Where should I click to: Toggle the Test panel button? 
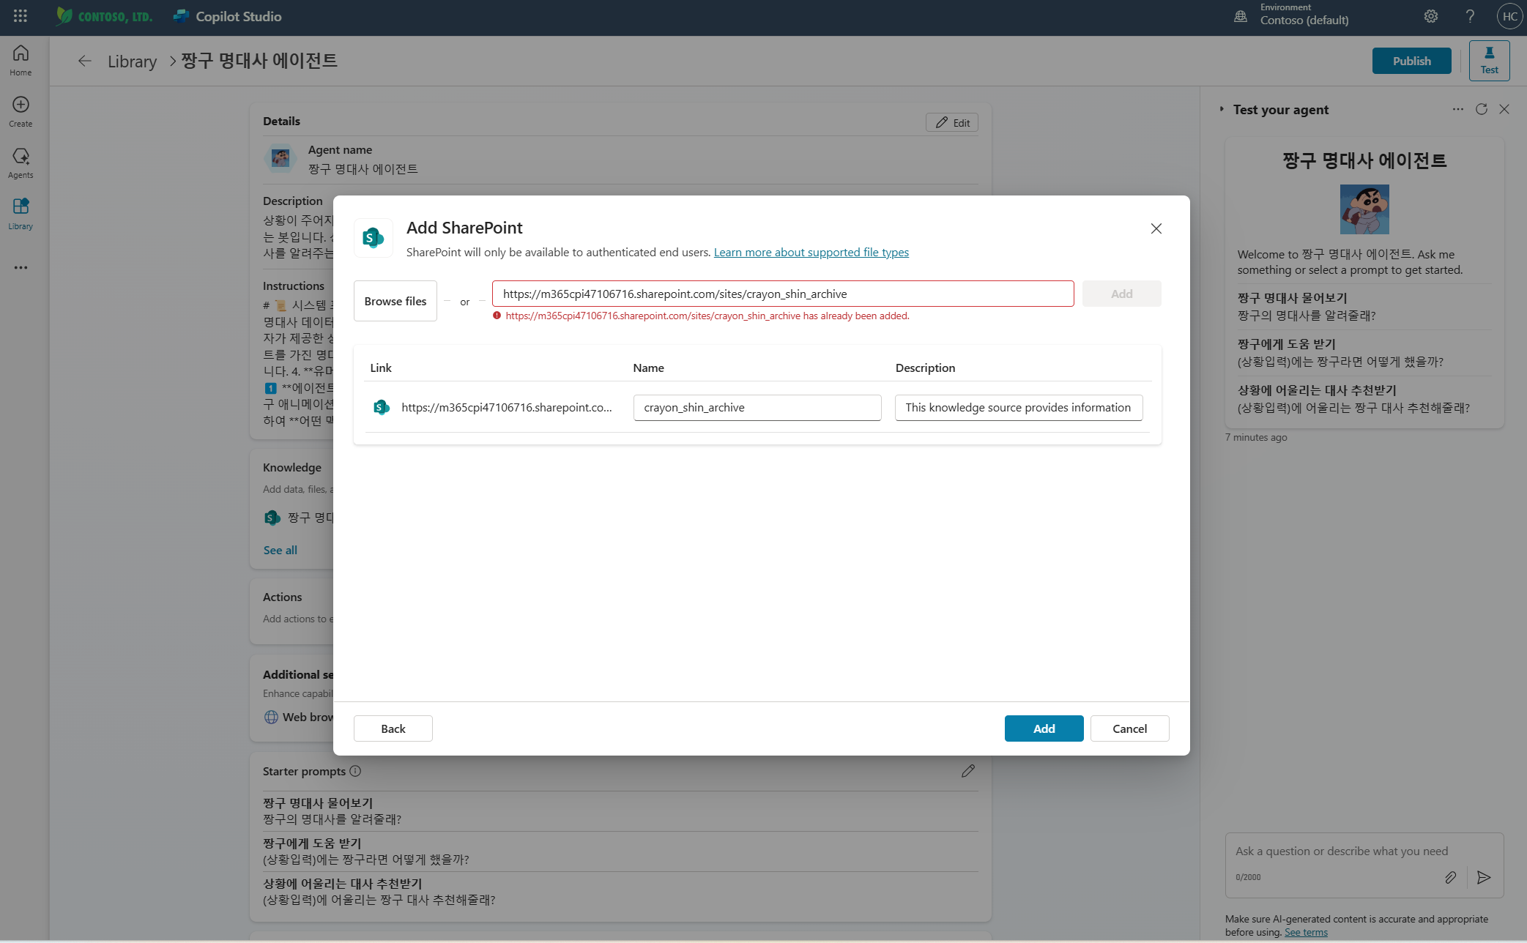[1489, 61]
